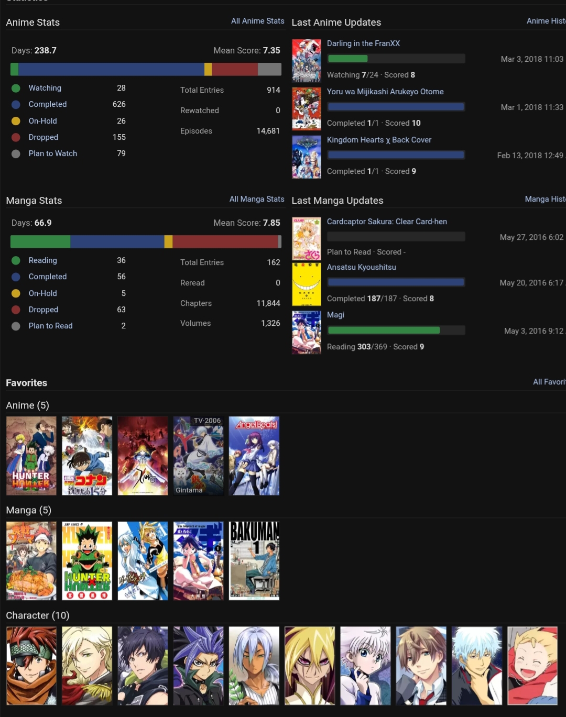566x717 pixels.
Task: Select the Kingdom Hearts χ Back Cover thumbnail
Action: [306, 157]
